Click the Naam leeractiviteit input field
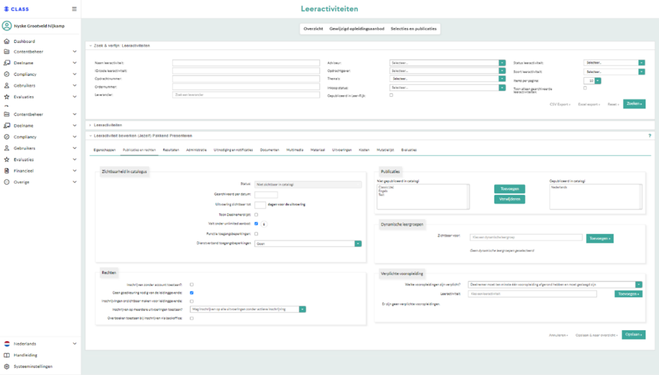 tap(246, 63)
